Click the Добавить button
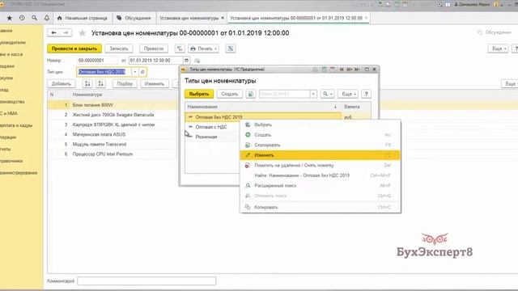 tap(62, 84)
